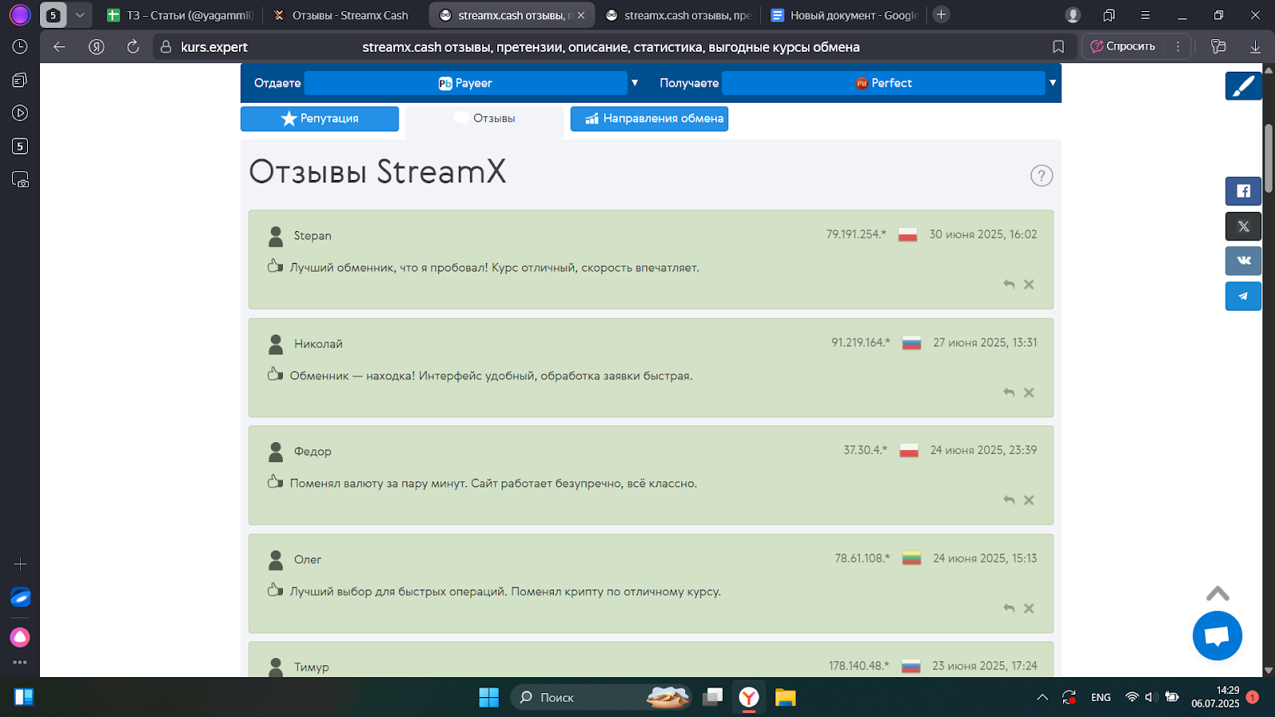
Task: Share page on X (Twitter)
Action: 1243,226
